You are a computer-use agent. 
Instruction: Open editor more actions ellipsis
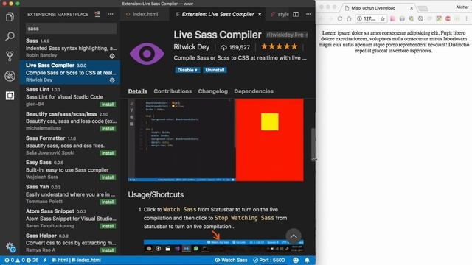pos(308,14)
